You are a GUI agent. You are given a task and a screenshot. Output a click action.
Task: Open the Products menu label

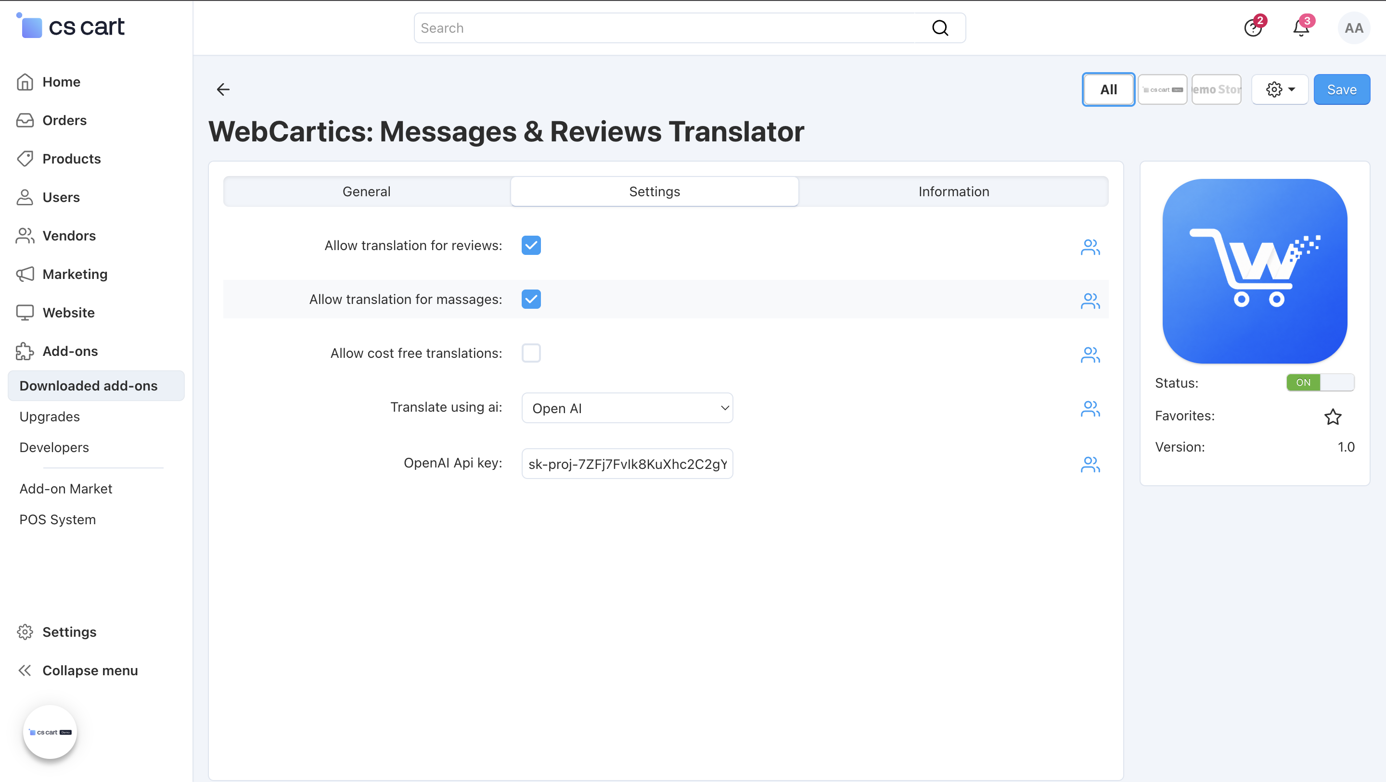pos(72,159)
